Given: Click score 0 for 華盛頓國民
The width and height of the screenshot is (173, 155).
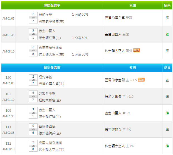Looking at the screenshot, I should pos(33,126).
